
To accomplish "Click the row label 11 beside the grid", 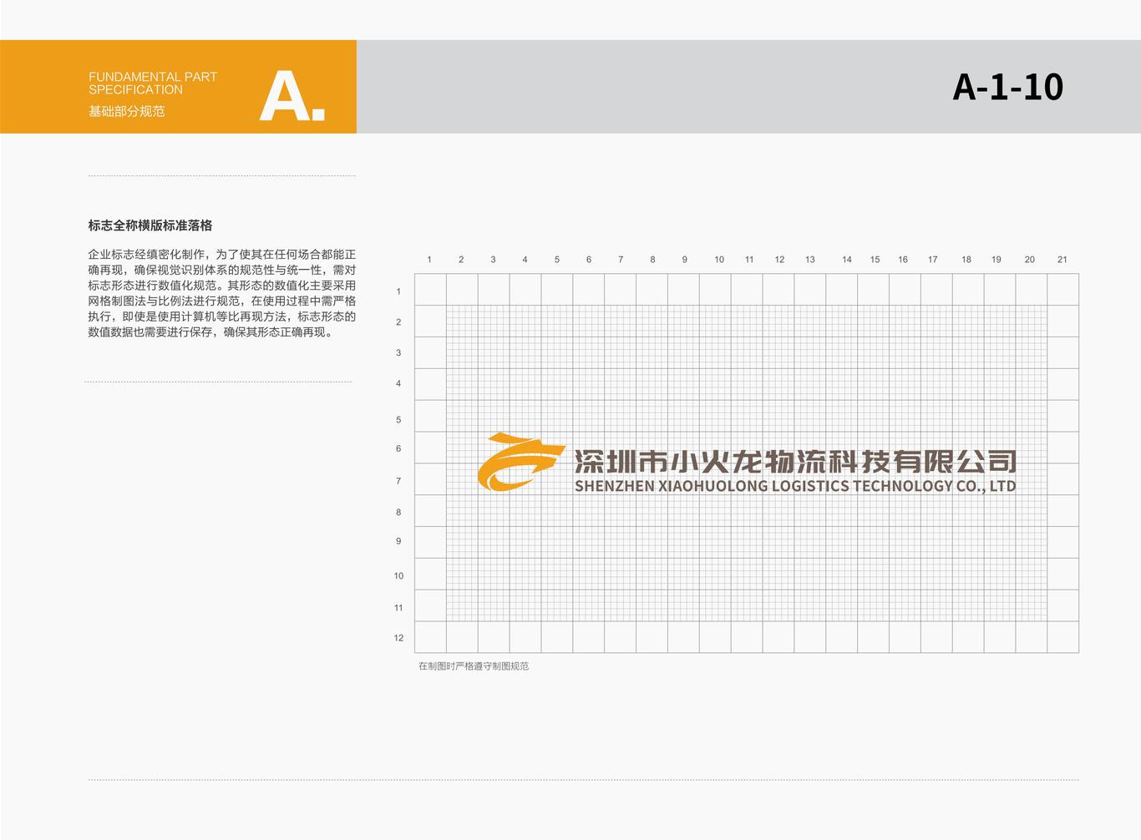I will point(398,609).
